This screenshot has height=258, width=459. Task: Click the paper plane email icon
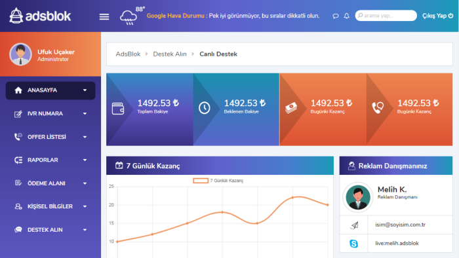[354, 225]
